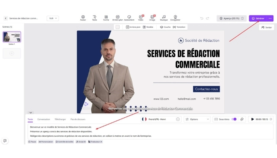
Task: Select the +123 456 7890 phone text
Action: [x=211, y=99]
